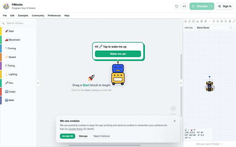236x147 pixels.
Task: Click the magnifier icon beside Search blocks
Action: point(3,23)
